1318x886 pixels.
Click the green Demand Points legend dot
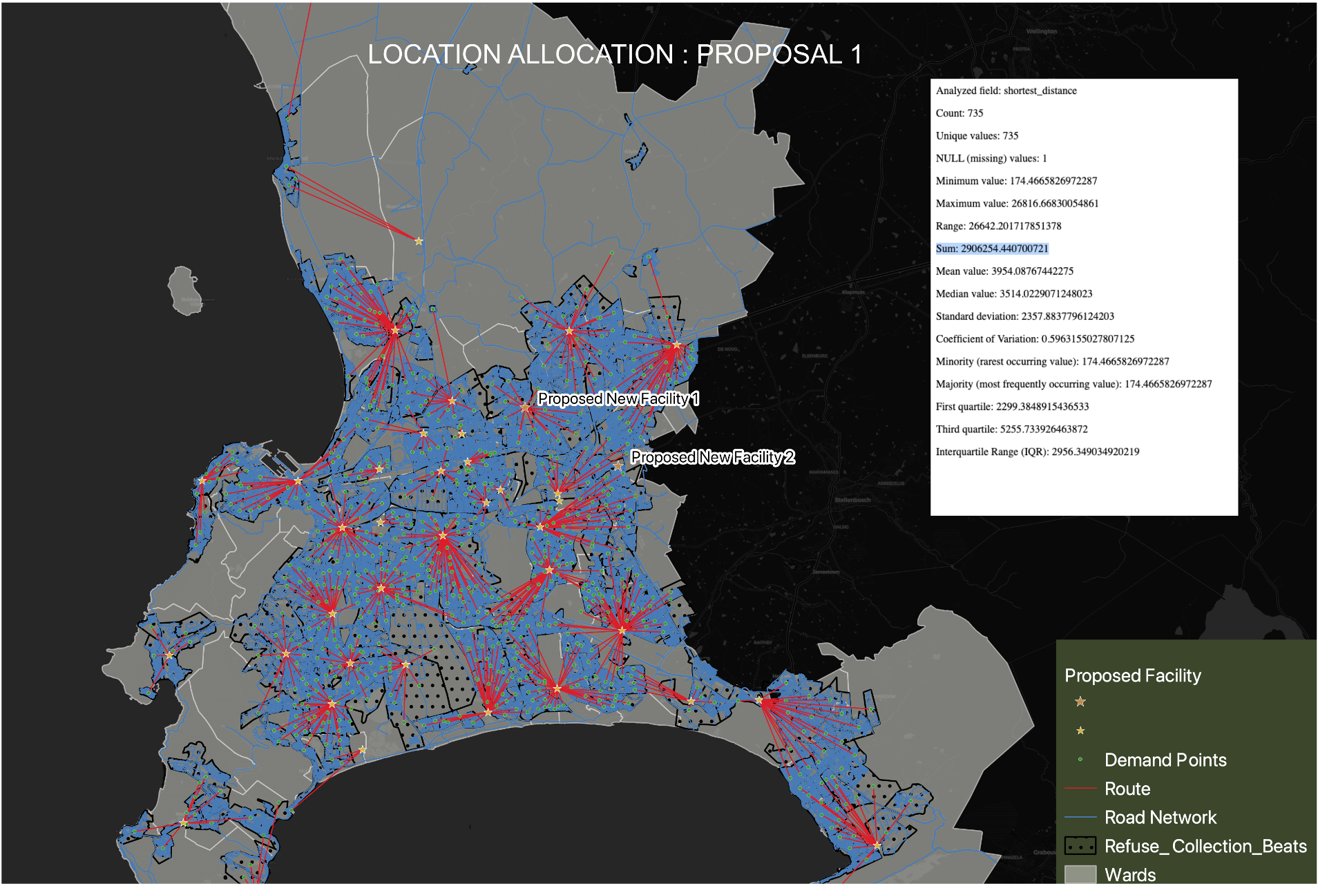1080,760
